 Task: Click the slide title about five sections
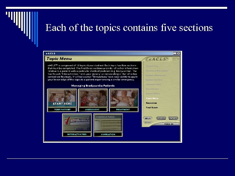(x=129, y=28)
